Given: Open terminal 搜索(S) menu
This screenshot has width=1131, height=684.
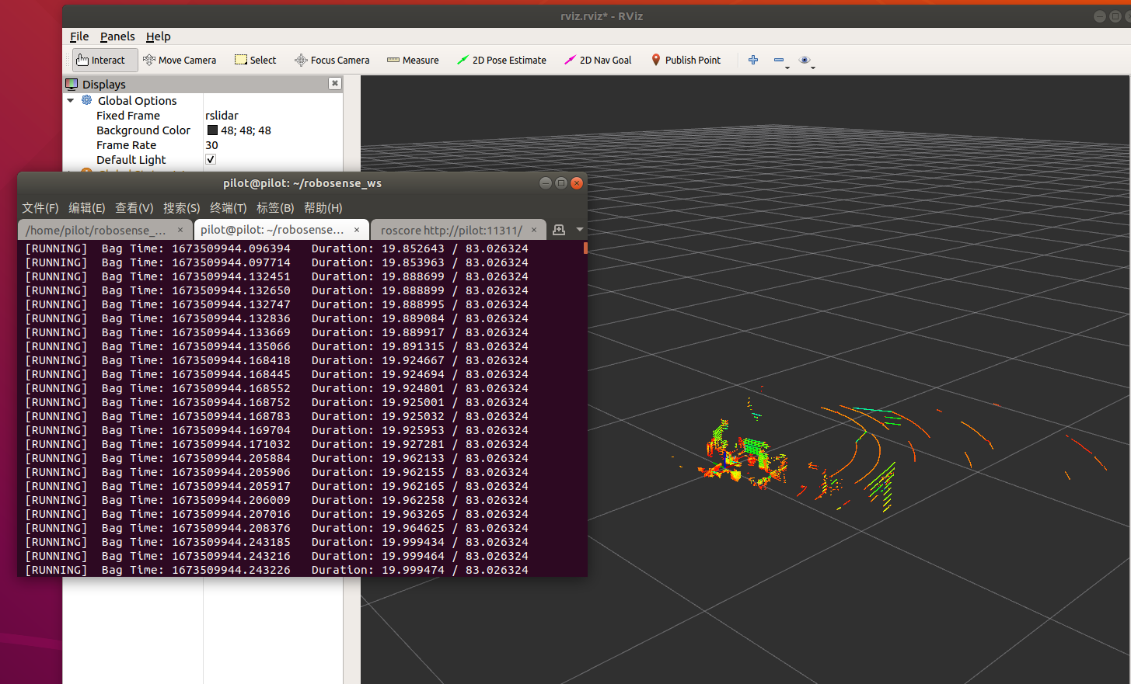Looking at the screenshot, I should pyautogui.click(x=182, y=208).
